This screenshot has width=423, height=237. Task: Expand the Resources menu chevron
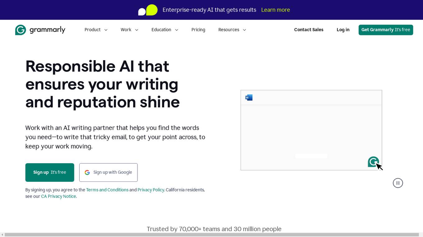(x=244, y=30)
